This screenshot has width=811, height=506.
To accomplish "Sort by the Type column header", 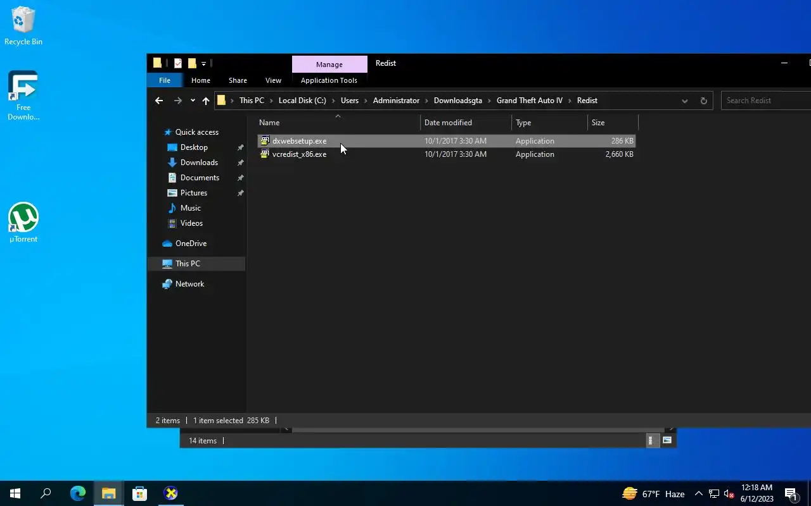I will pyautogui.click(x=549, y=123).
